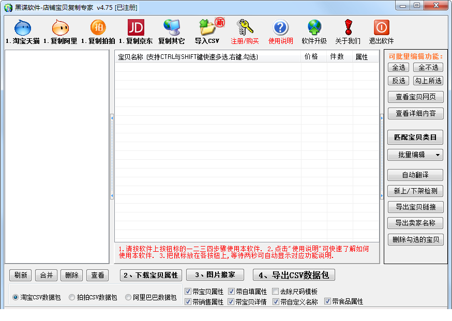Click 删除勾选的宝贝 button

(416, 239)
